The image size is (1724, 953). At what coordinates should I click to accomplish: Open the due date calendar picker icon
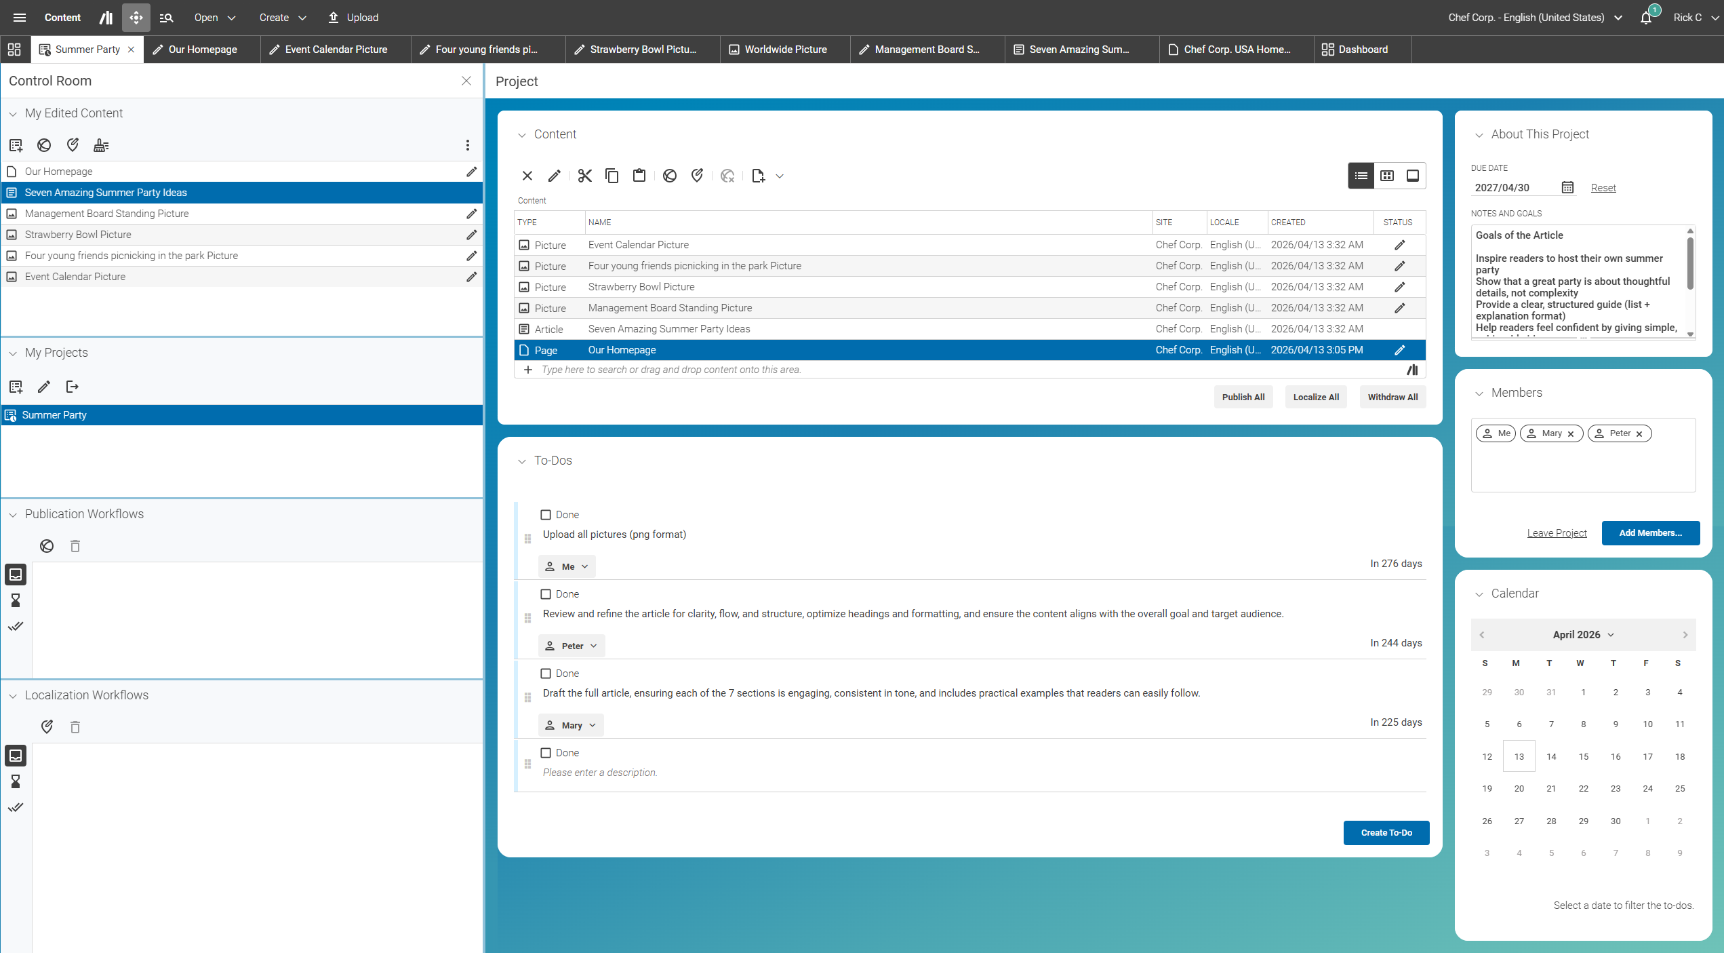point(1567,188)
